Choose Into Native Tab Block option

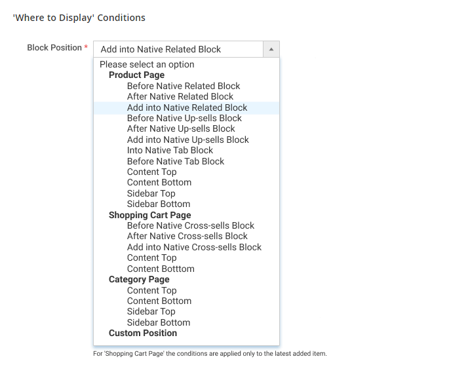(x=186, y=150)
